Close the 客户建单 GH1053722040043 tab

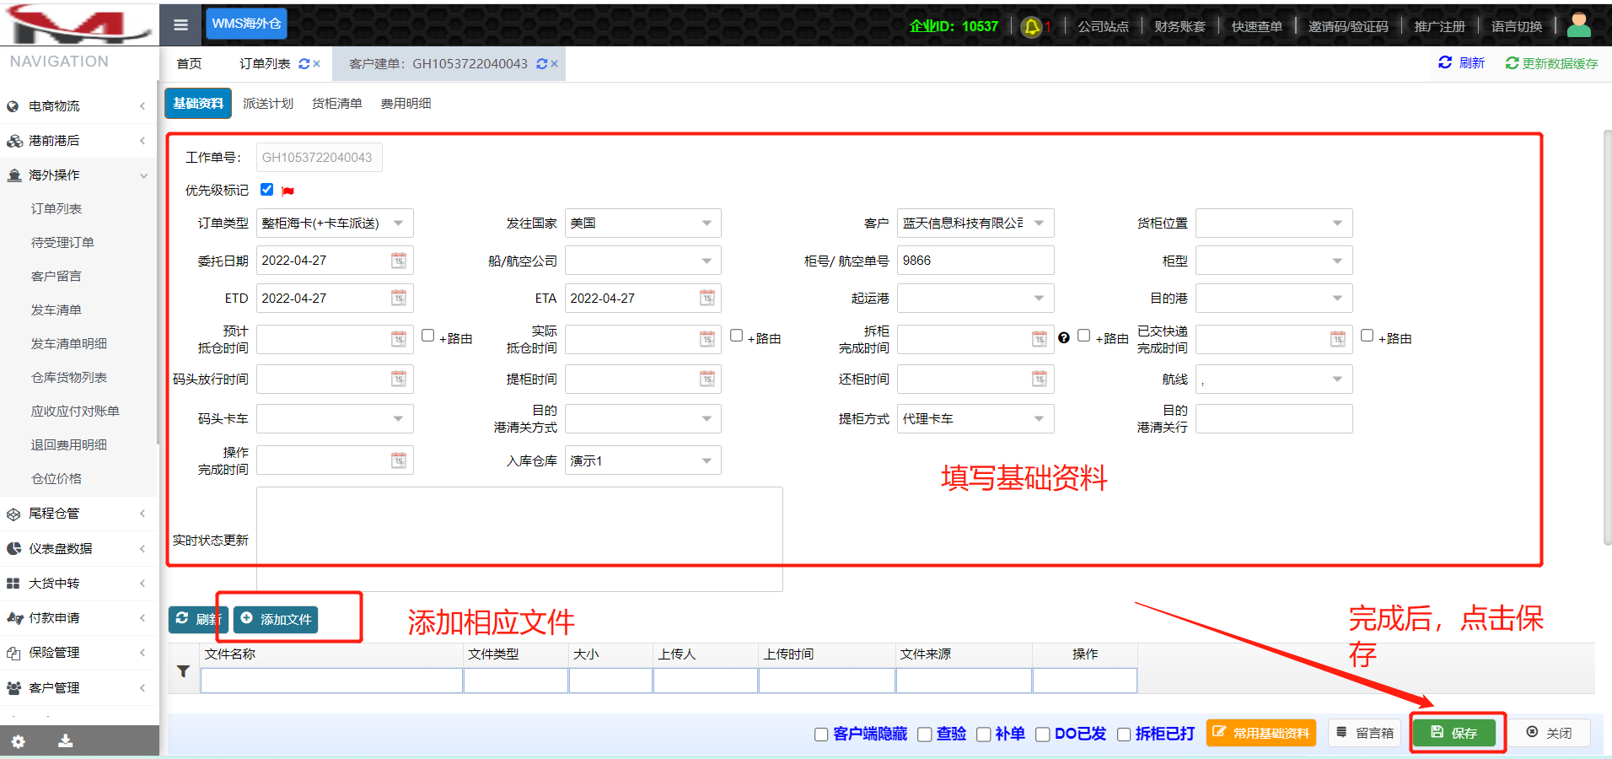click(554, 64)
